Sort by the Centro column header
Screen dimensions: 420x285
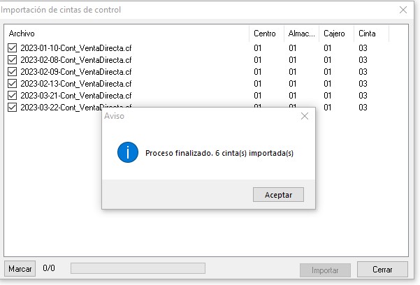[266, 34]
